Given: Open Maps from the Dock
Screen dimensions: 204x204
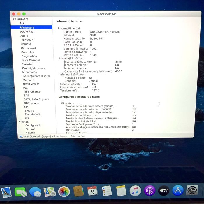Looking at the screenshot, I should point(50,192).
